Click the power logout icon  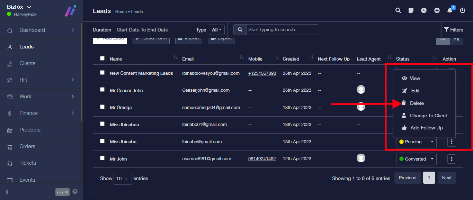coord(463,10)
